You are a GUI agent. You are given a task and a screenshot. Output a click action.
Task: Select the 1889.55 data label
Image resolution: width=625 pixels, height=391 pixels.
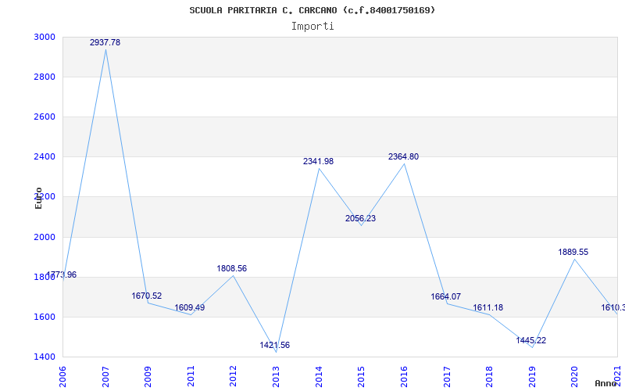click(x=573, y=252)
